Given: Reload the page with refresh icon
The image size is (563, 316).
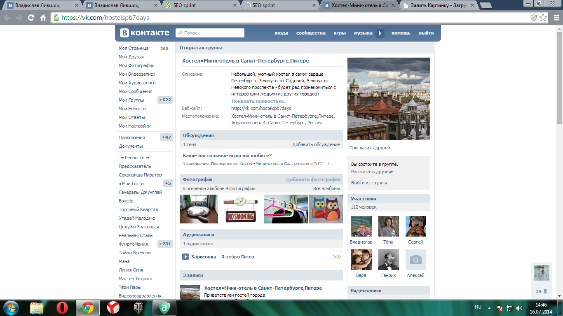Looking at the screenshot, I should (31, 18).
